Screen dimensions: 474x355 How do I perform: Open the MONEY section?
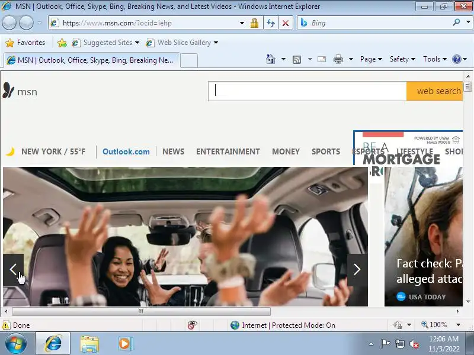pyautogui.click(x=286, y=151)
